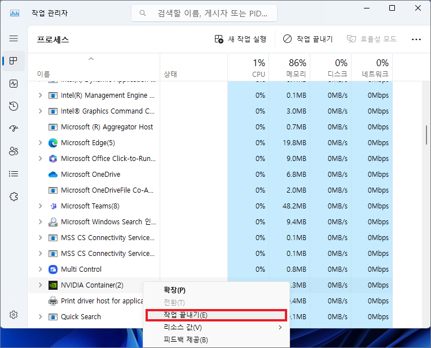Click the 48.2MB memory value for Teams
The height and width of the screenshot is (348, 431).
(x=294, y=206)
